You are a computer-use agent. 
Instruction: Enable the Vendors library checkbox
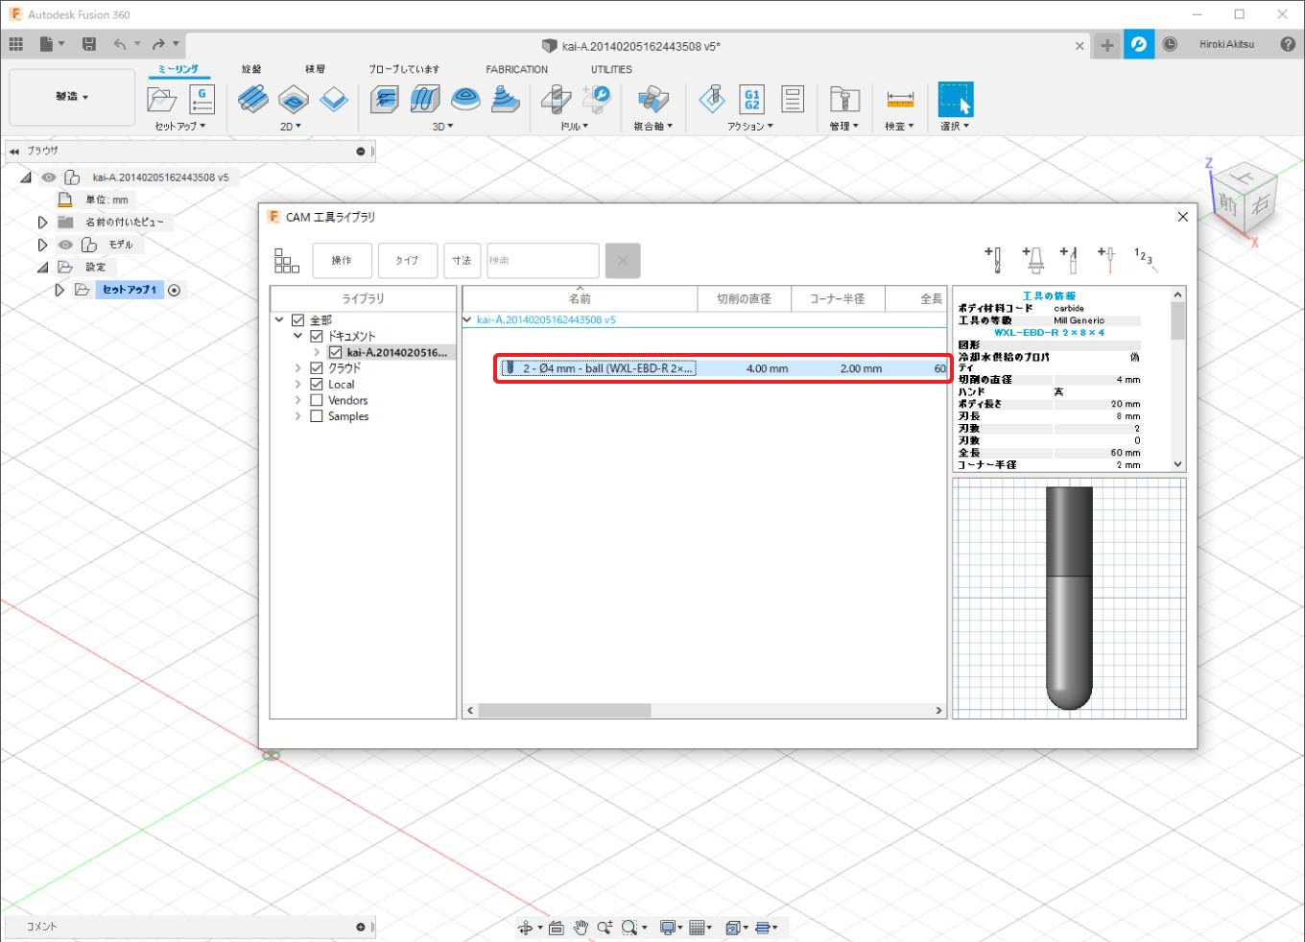pyautogui.click(x=317, y=401)
